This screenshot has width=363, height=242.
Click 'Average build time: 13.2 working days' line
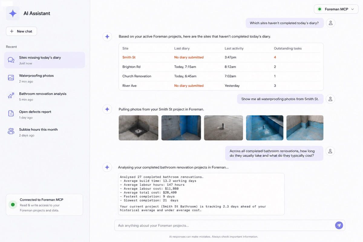[158, 181]
